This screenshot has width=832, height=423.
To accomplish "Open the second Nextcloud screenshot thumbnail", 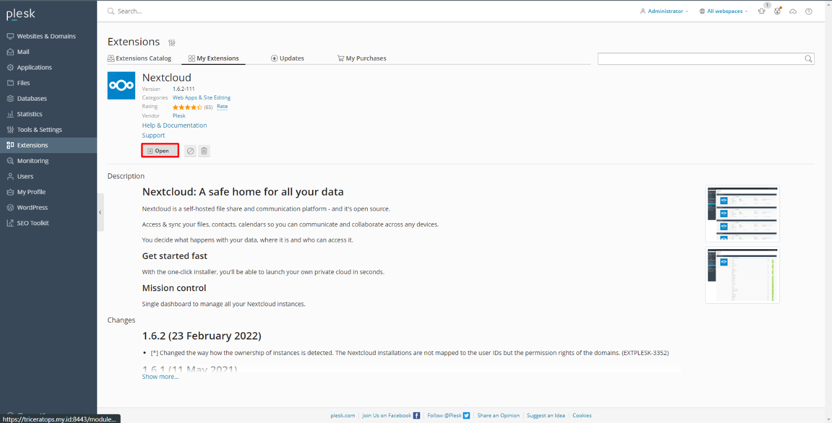I will pyautogui.click(x=743, y=275).
